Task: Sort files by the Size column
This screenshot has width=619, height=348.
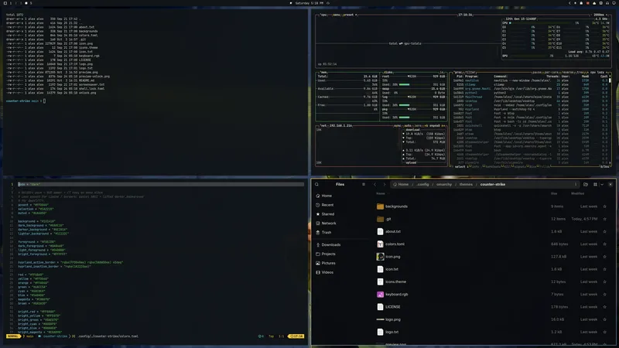Action: [554, 194]
